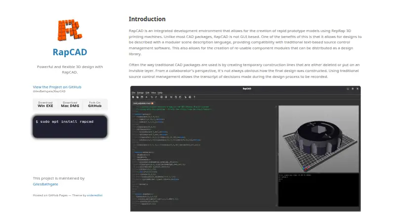Click the Fork On GitHub button

(95, 105)
